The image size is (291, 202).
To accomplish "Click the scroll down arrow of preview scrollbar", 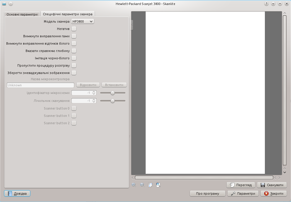I will (x=285, y=172).
